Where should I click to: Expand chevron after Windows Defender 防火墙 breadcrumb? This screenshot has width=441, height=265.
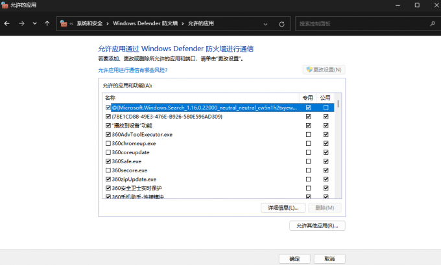[x=182, y=23]
